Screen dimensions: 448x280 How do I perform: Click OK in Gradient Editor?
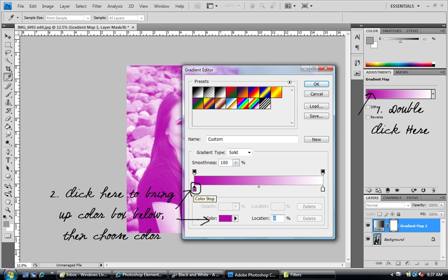tap(316, 84)
